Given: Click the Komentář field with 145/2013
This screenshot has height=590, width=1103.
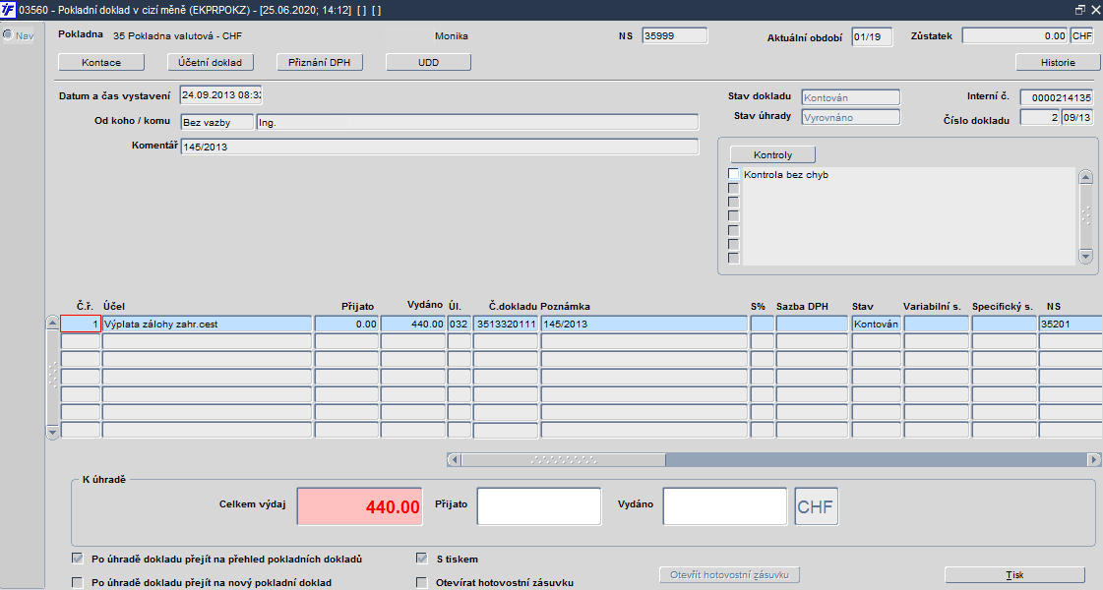Looking at the screenshot, I should coord(440,147).
